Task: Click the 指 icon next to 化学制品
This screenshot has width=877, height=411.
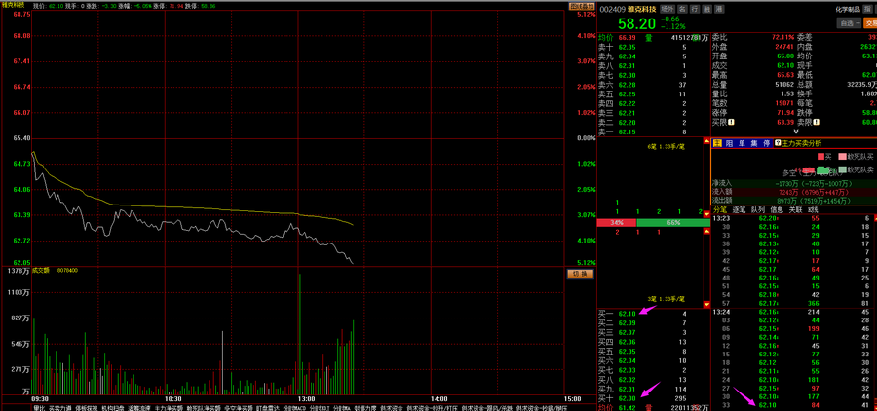Action: tap(866, 9)
